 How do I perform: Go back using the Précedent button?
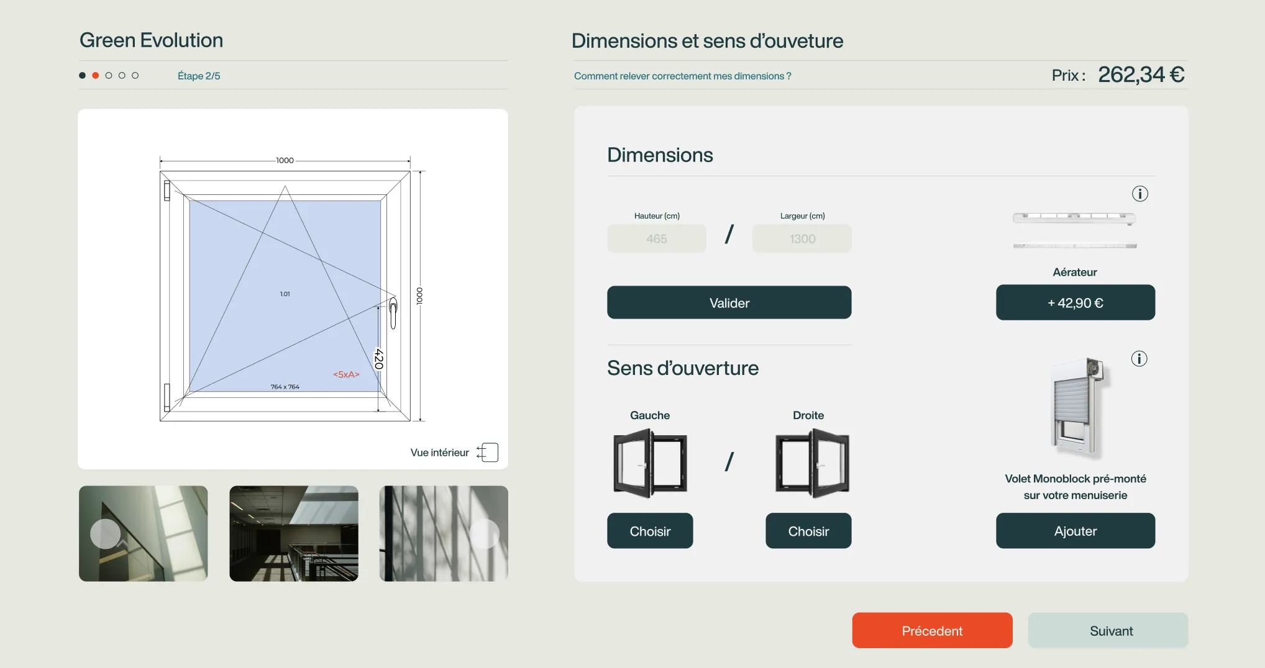click(x=932, y=630)
